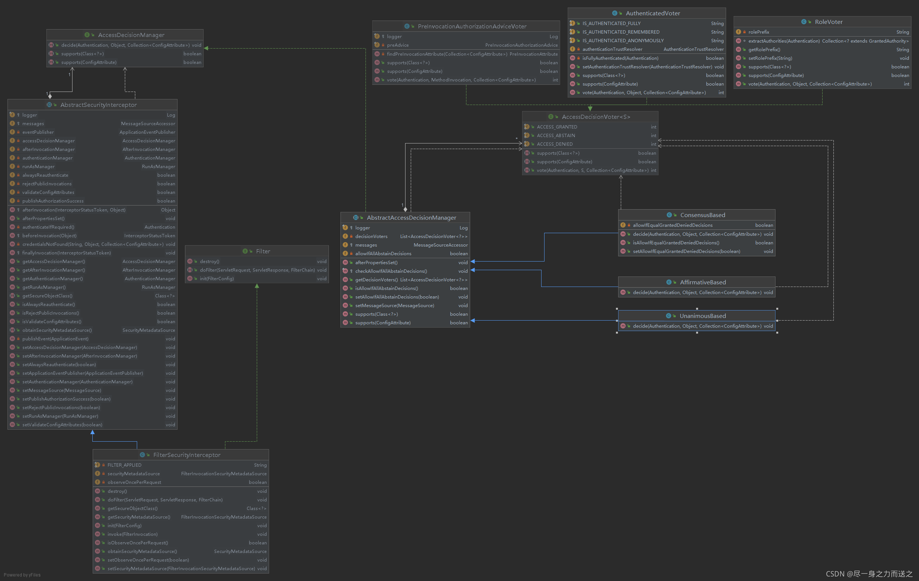Click the field icon beside IS_AUTHENTICATED_FULLY
919x581 pixels.
click(x=573, y=23)
